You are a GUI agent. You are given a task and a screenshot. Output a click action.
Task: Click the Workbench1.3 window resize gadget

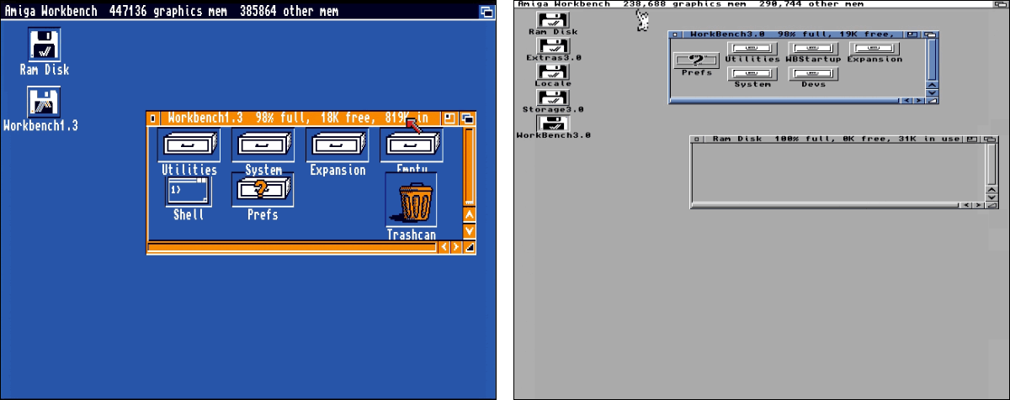pos(470,247)
